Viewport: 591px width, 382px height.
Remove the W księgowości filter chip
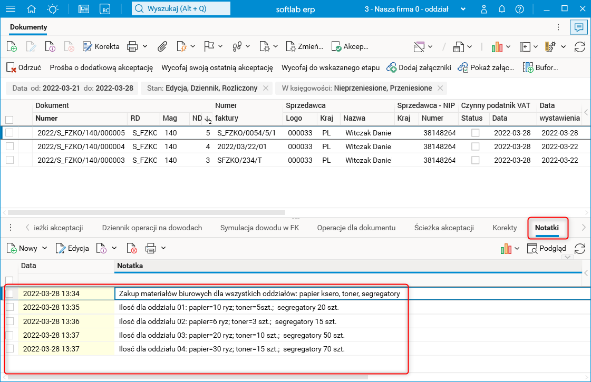[440, 88]
